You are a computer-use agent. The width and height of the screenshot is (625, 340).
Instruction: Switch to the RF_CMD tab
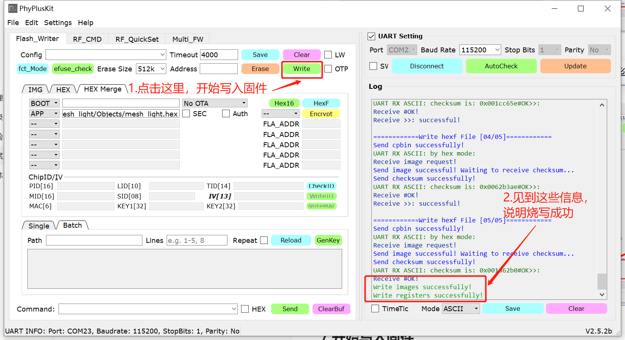[x=87, y=39]
